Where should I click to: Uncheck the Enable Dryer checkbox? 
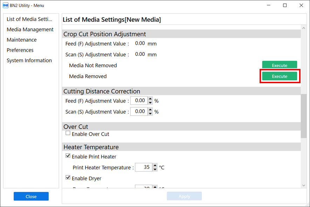coord(68,178)
